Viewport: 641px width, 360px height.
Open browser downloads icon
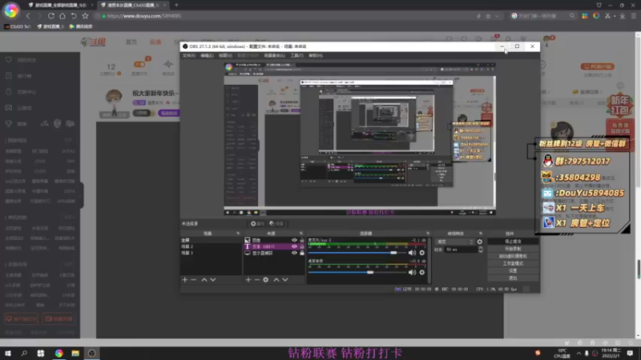(x=623, y=16)
